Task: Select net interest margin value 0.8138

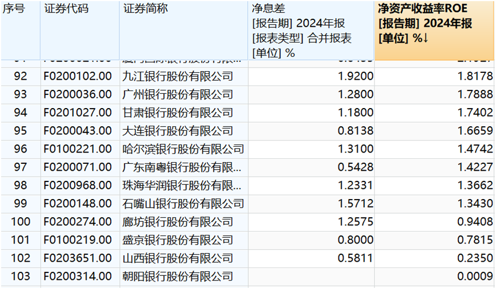Action: pyautogui.click(x=356, y=131)
